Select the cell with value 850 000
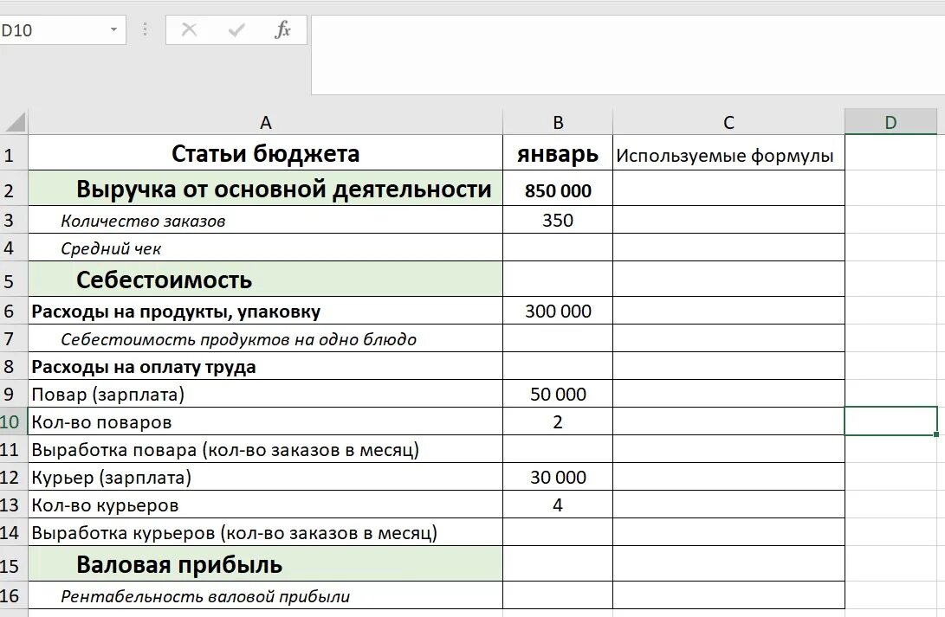The height and width of the screenshot is (617, 945). (x=558, y=190)
